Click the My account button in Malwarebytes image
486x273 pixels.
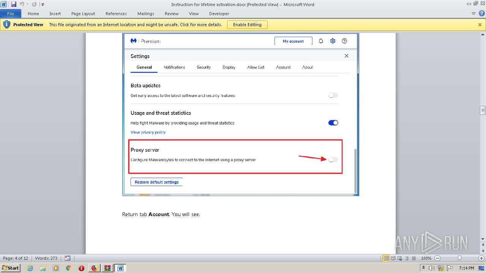[293, 41]
